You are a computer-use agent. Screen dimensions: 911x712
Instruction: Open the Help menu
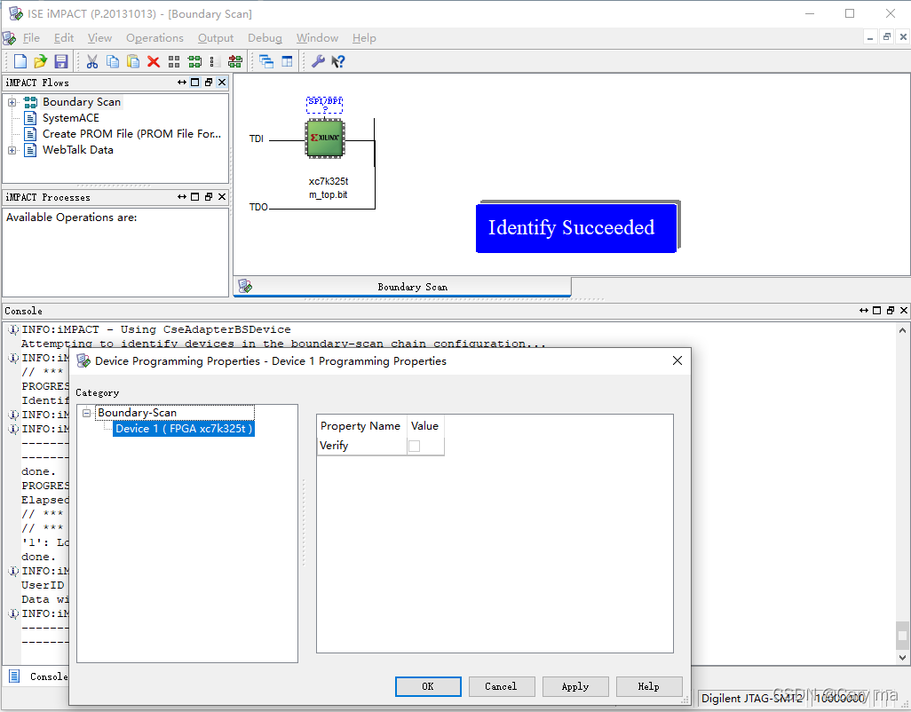point(364,38)
